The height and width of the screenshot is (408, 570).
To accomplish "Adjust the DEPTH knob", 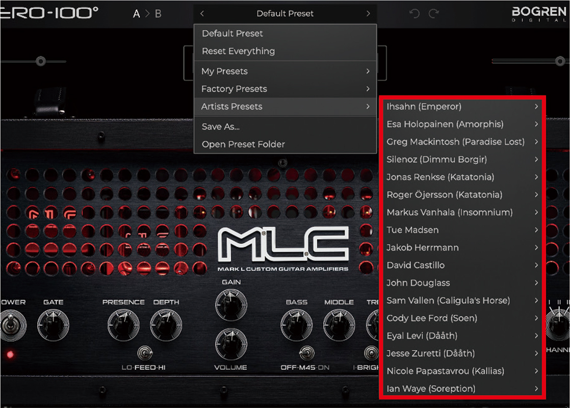I will [166, 325].
